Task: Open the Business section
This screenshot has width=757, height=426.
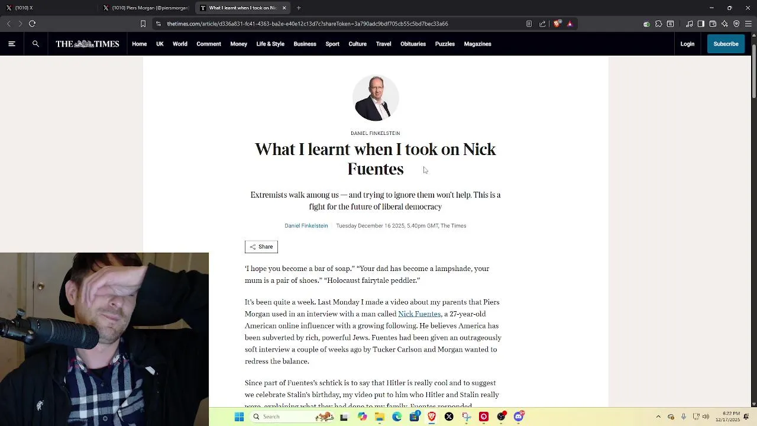Action: pos(305,44)
